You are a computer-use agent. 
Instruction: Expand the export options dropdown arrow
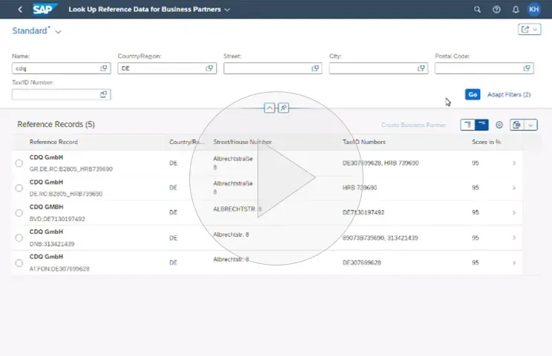tap(530, 125)
